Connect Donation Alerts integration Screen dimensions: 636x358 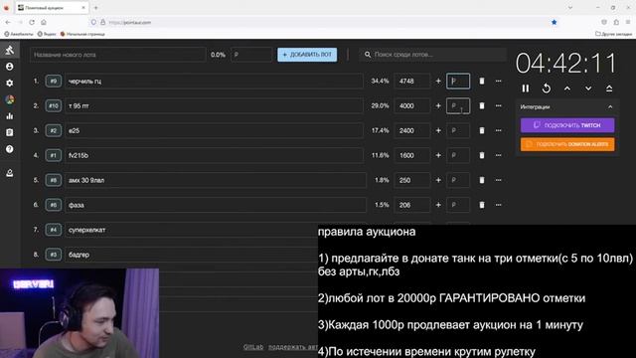click(x=567, y=144)
